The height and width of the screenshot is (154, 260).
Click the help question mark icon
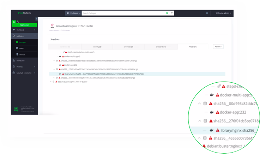click(x=207, y=13)
